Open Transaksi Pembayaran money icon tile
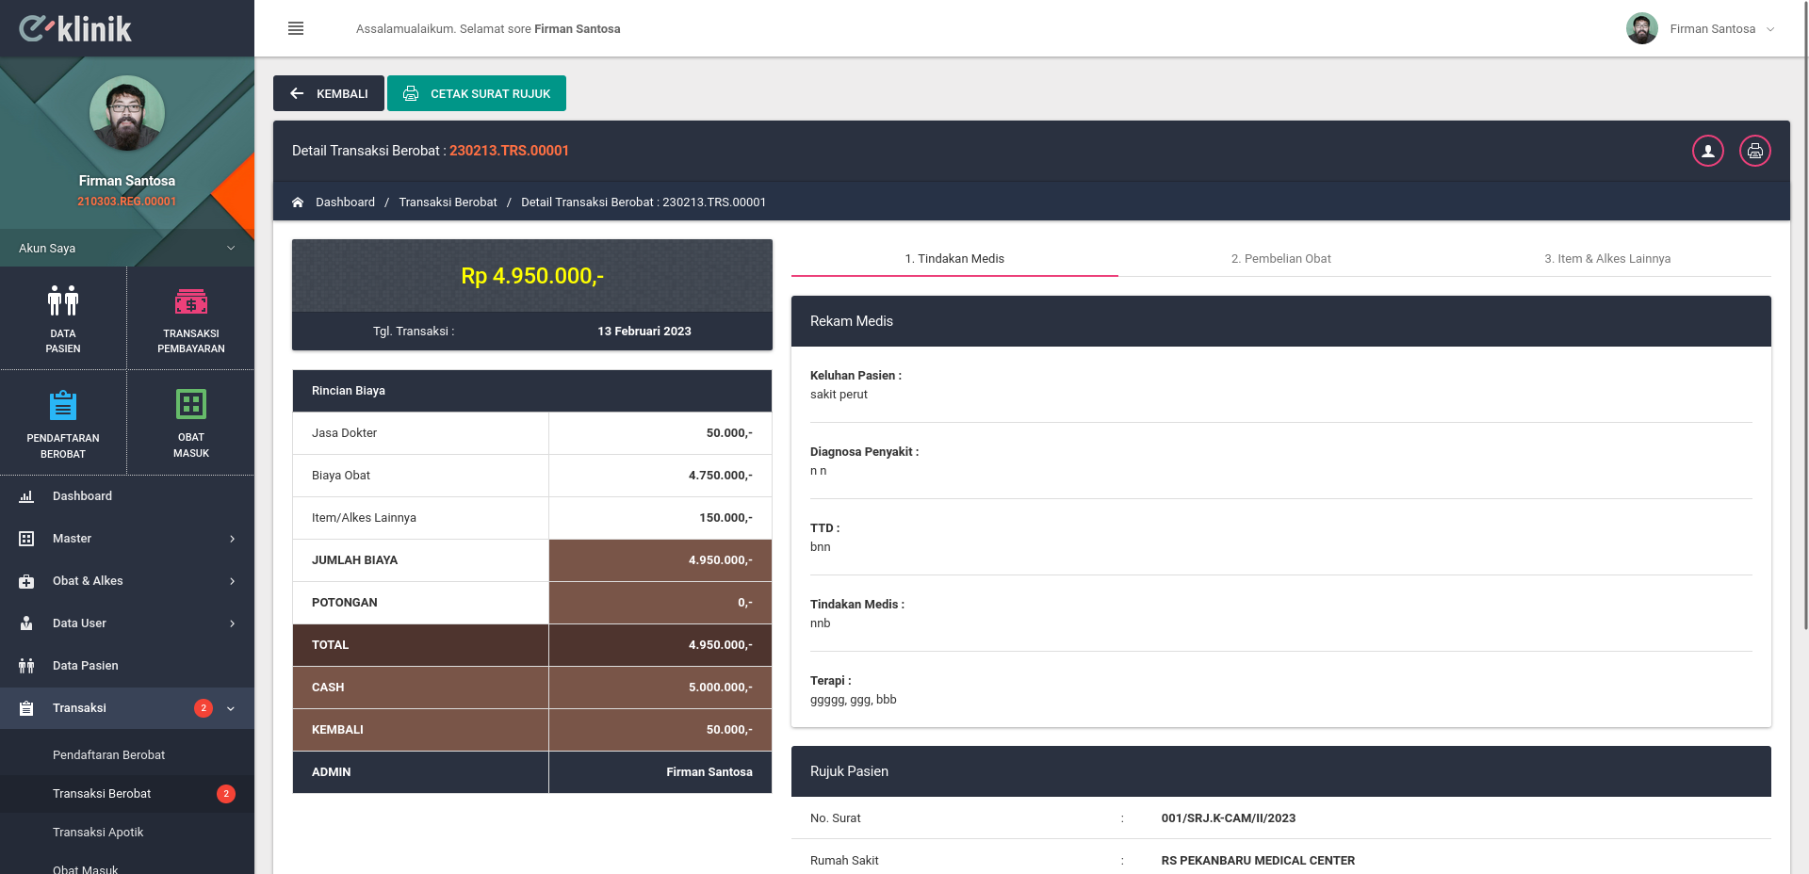The width and height of the screenshot is (1809, 874). pyautogui.click(x=191, y=318)
